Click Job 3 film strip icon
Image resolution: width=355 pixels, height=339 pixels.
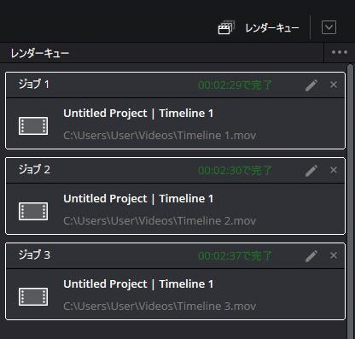[33, 296]
